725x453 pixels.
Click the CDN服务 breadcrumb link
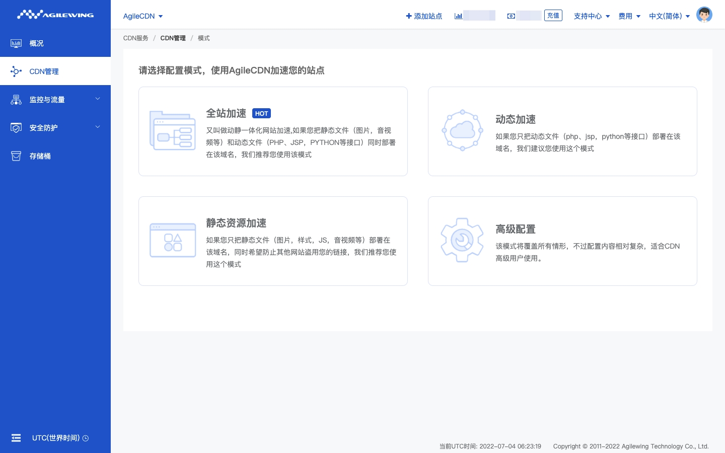135,38
